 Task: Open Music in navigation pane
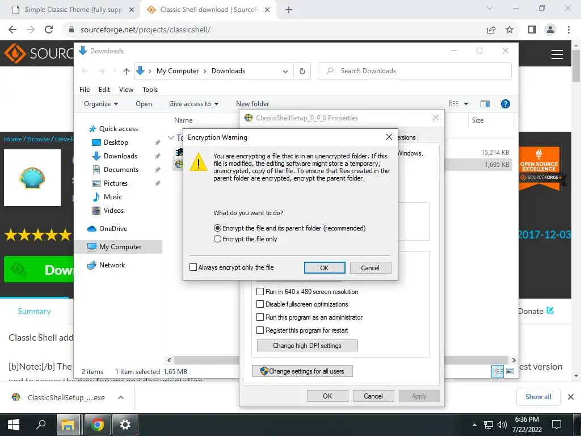tap(107, 197)
